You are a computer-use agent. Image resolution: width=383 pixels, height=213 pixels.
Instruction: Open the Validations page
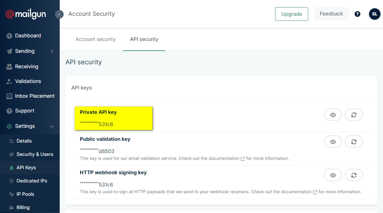pos(27,81)
